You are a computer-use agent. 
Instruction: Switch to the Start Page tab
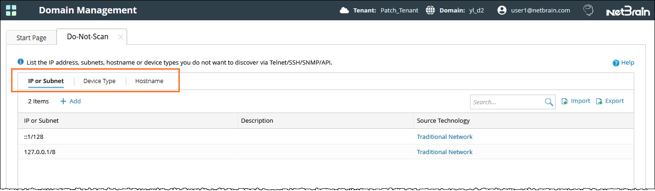click(31, 38)
